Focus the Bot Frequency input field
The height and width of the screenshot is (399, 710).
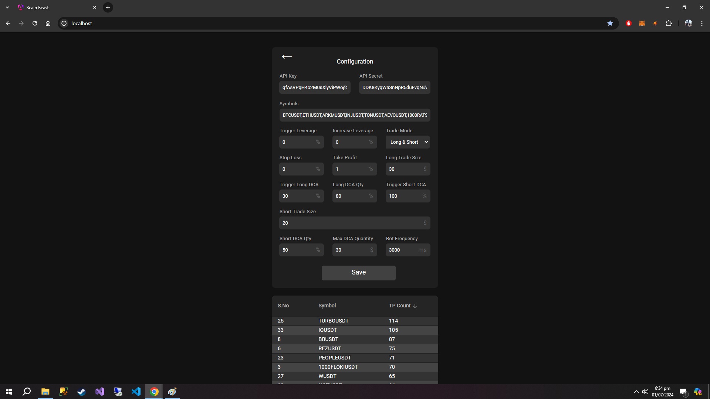402,250
